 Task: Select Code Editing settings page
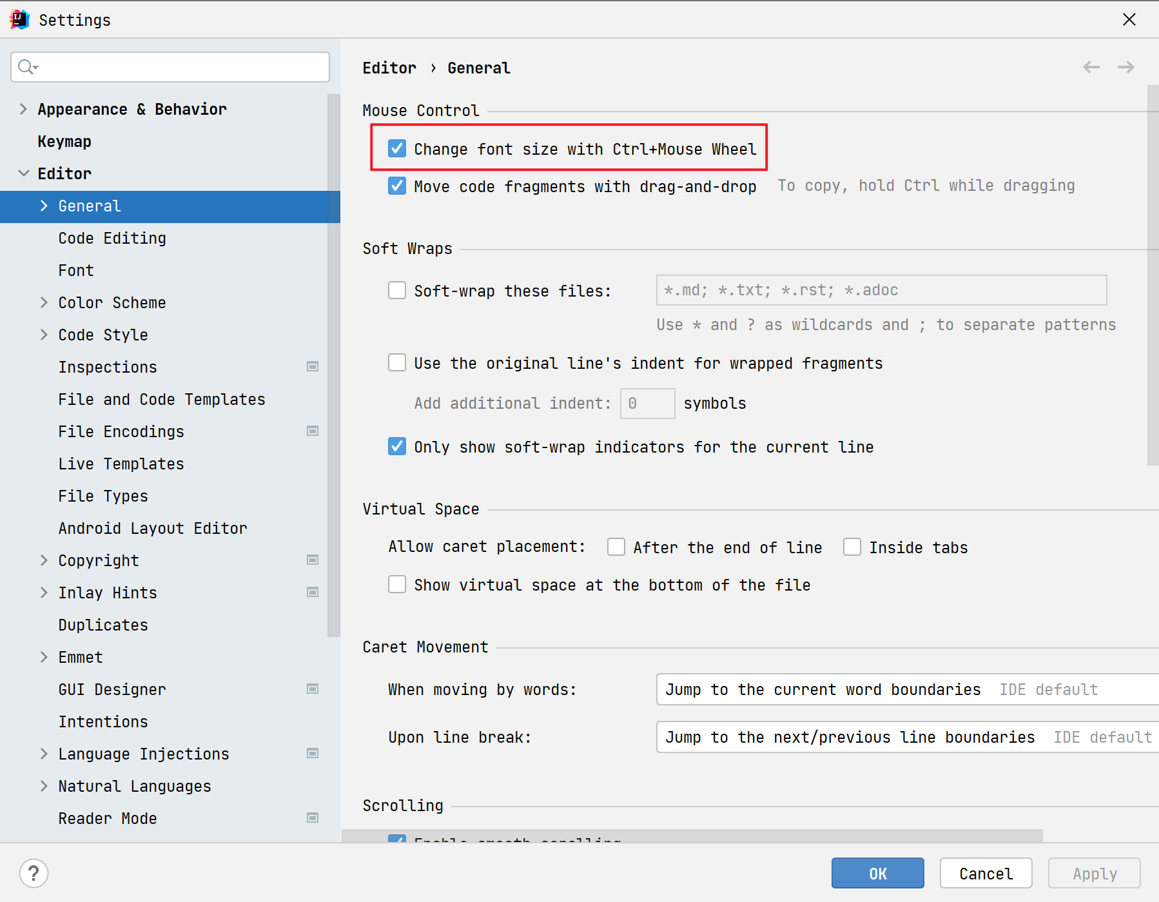(112, 238)
